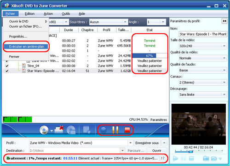Collapse profile panel with double-arrow button
This screenshot has width=230, height=166.
point(224,21)
